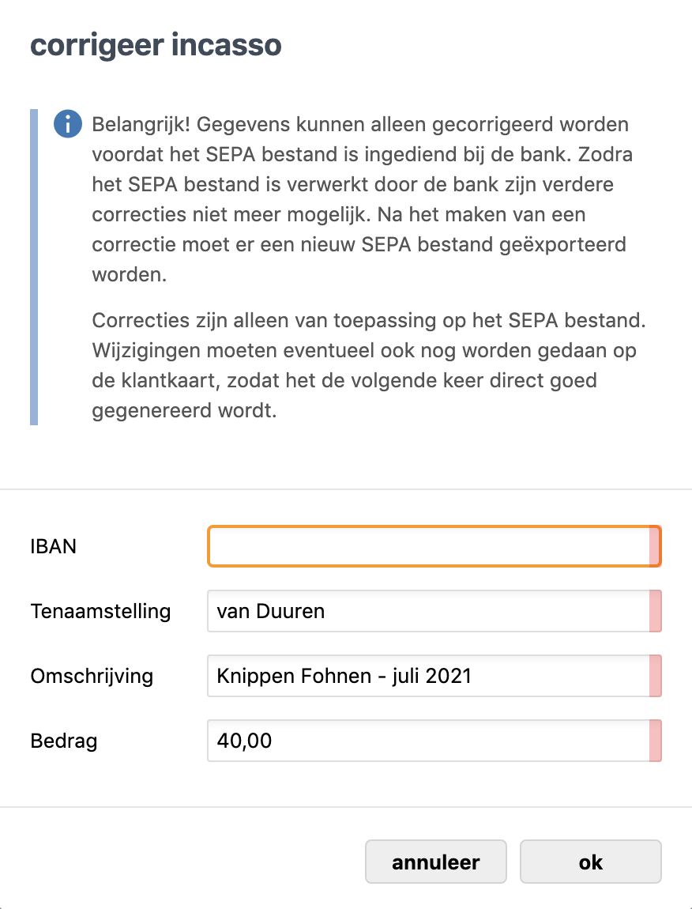
Task: Click the Bedrag label
Action: pos(64,741)
